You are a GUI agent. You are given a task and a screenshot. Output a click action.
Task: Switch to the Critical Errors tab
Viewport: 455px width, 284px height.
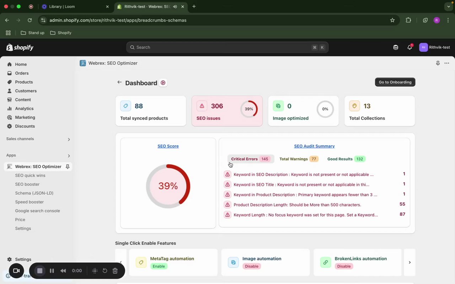tap(251, 159)
